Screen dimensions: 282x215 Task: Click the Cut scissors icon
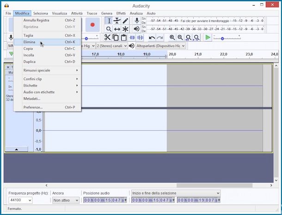107,38
